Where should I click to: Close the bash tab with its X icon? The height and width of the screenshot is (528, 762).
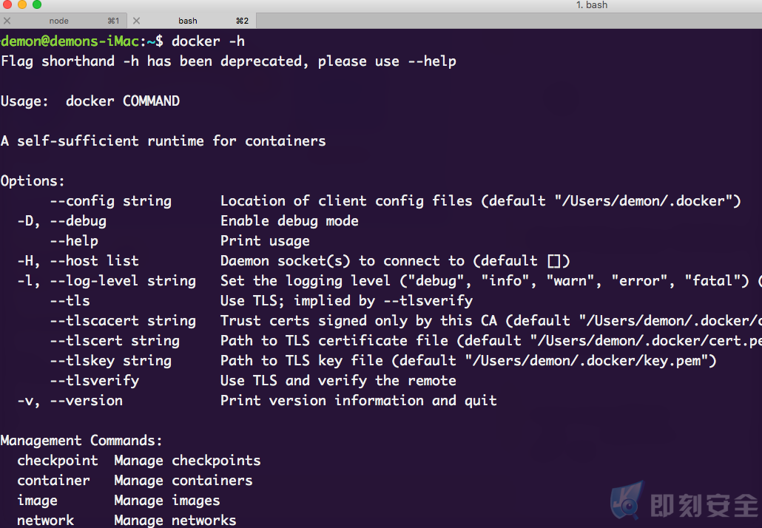[137, 21]
